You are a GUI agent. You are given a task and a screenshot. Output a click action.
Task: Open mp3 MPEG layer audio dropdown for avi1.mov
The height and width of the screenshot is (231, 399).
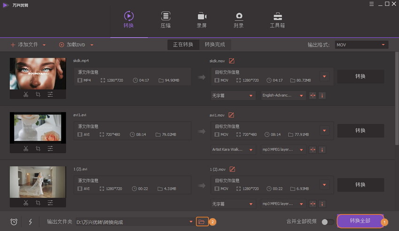283,150
